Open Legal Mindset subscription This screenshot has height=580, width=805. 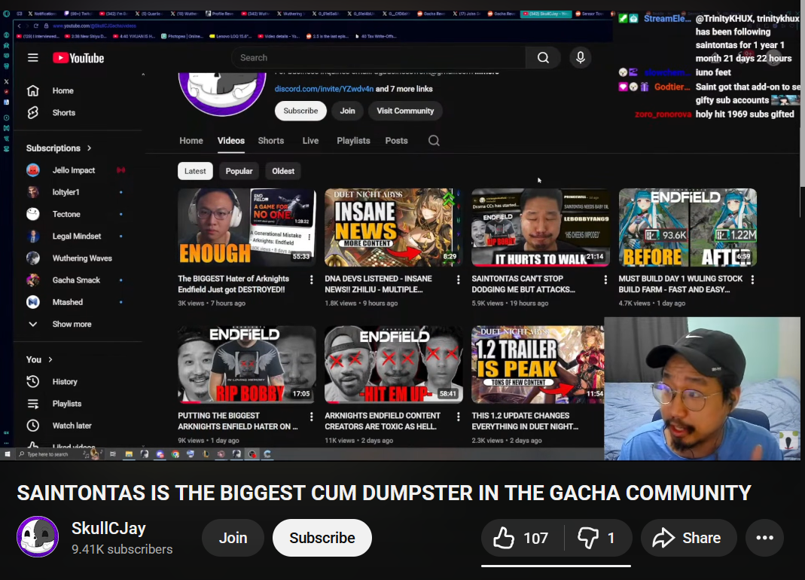click(x=77, y=237)
